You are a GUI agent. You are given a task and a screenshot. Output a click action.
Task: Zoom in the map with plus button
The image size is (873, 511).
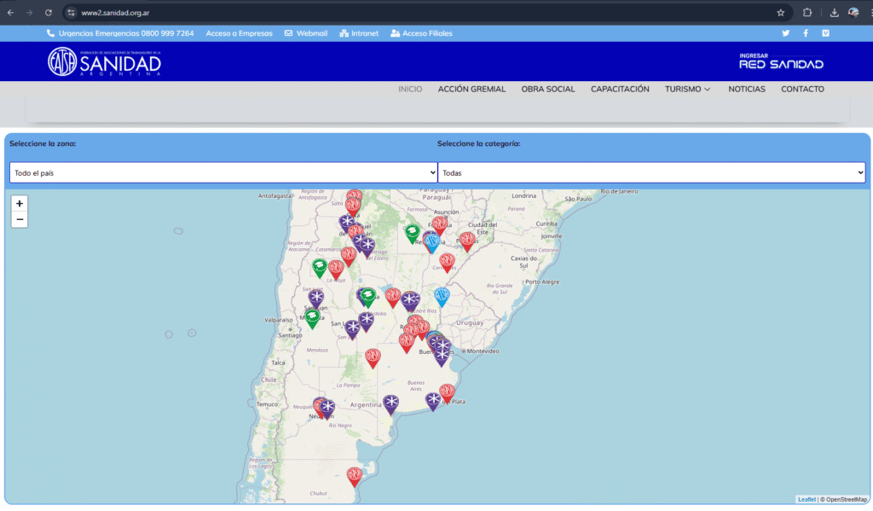(20, 203)
